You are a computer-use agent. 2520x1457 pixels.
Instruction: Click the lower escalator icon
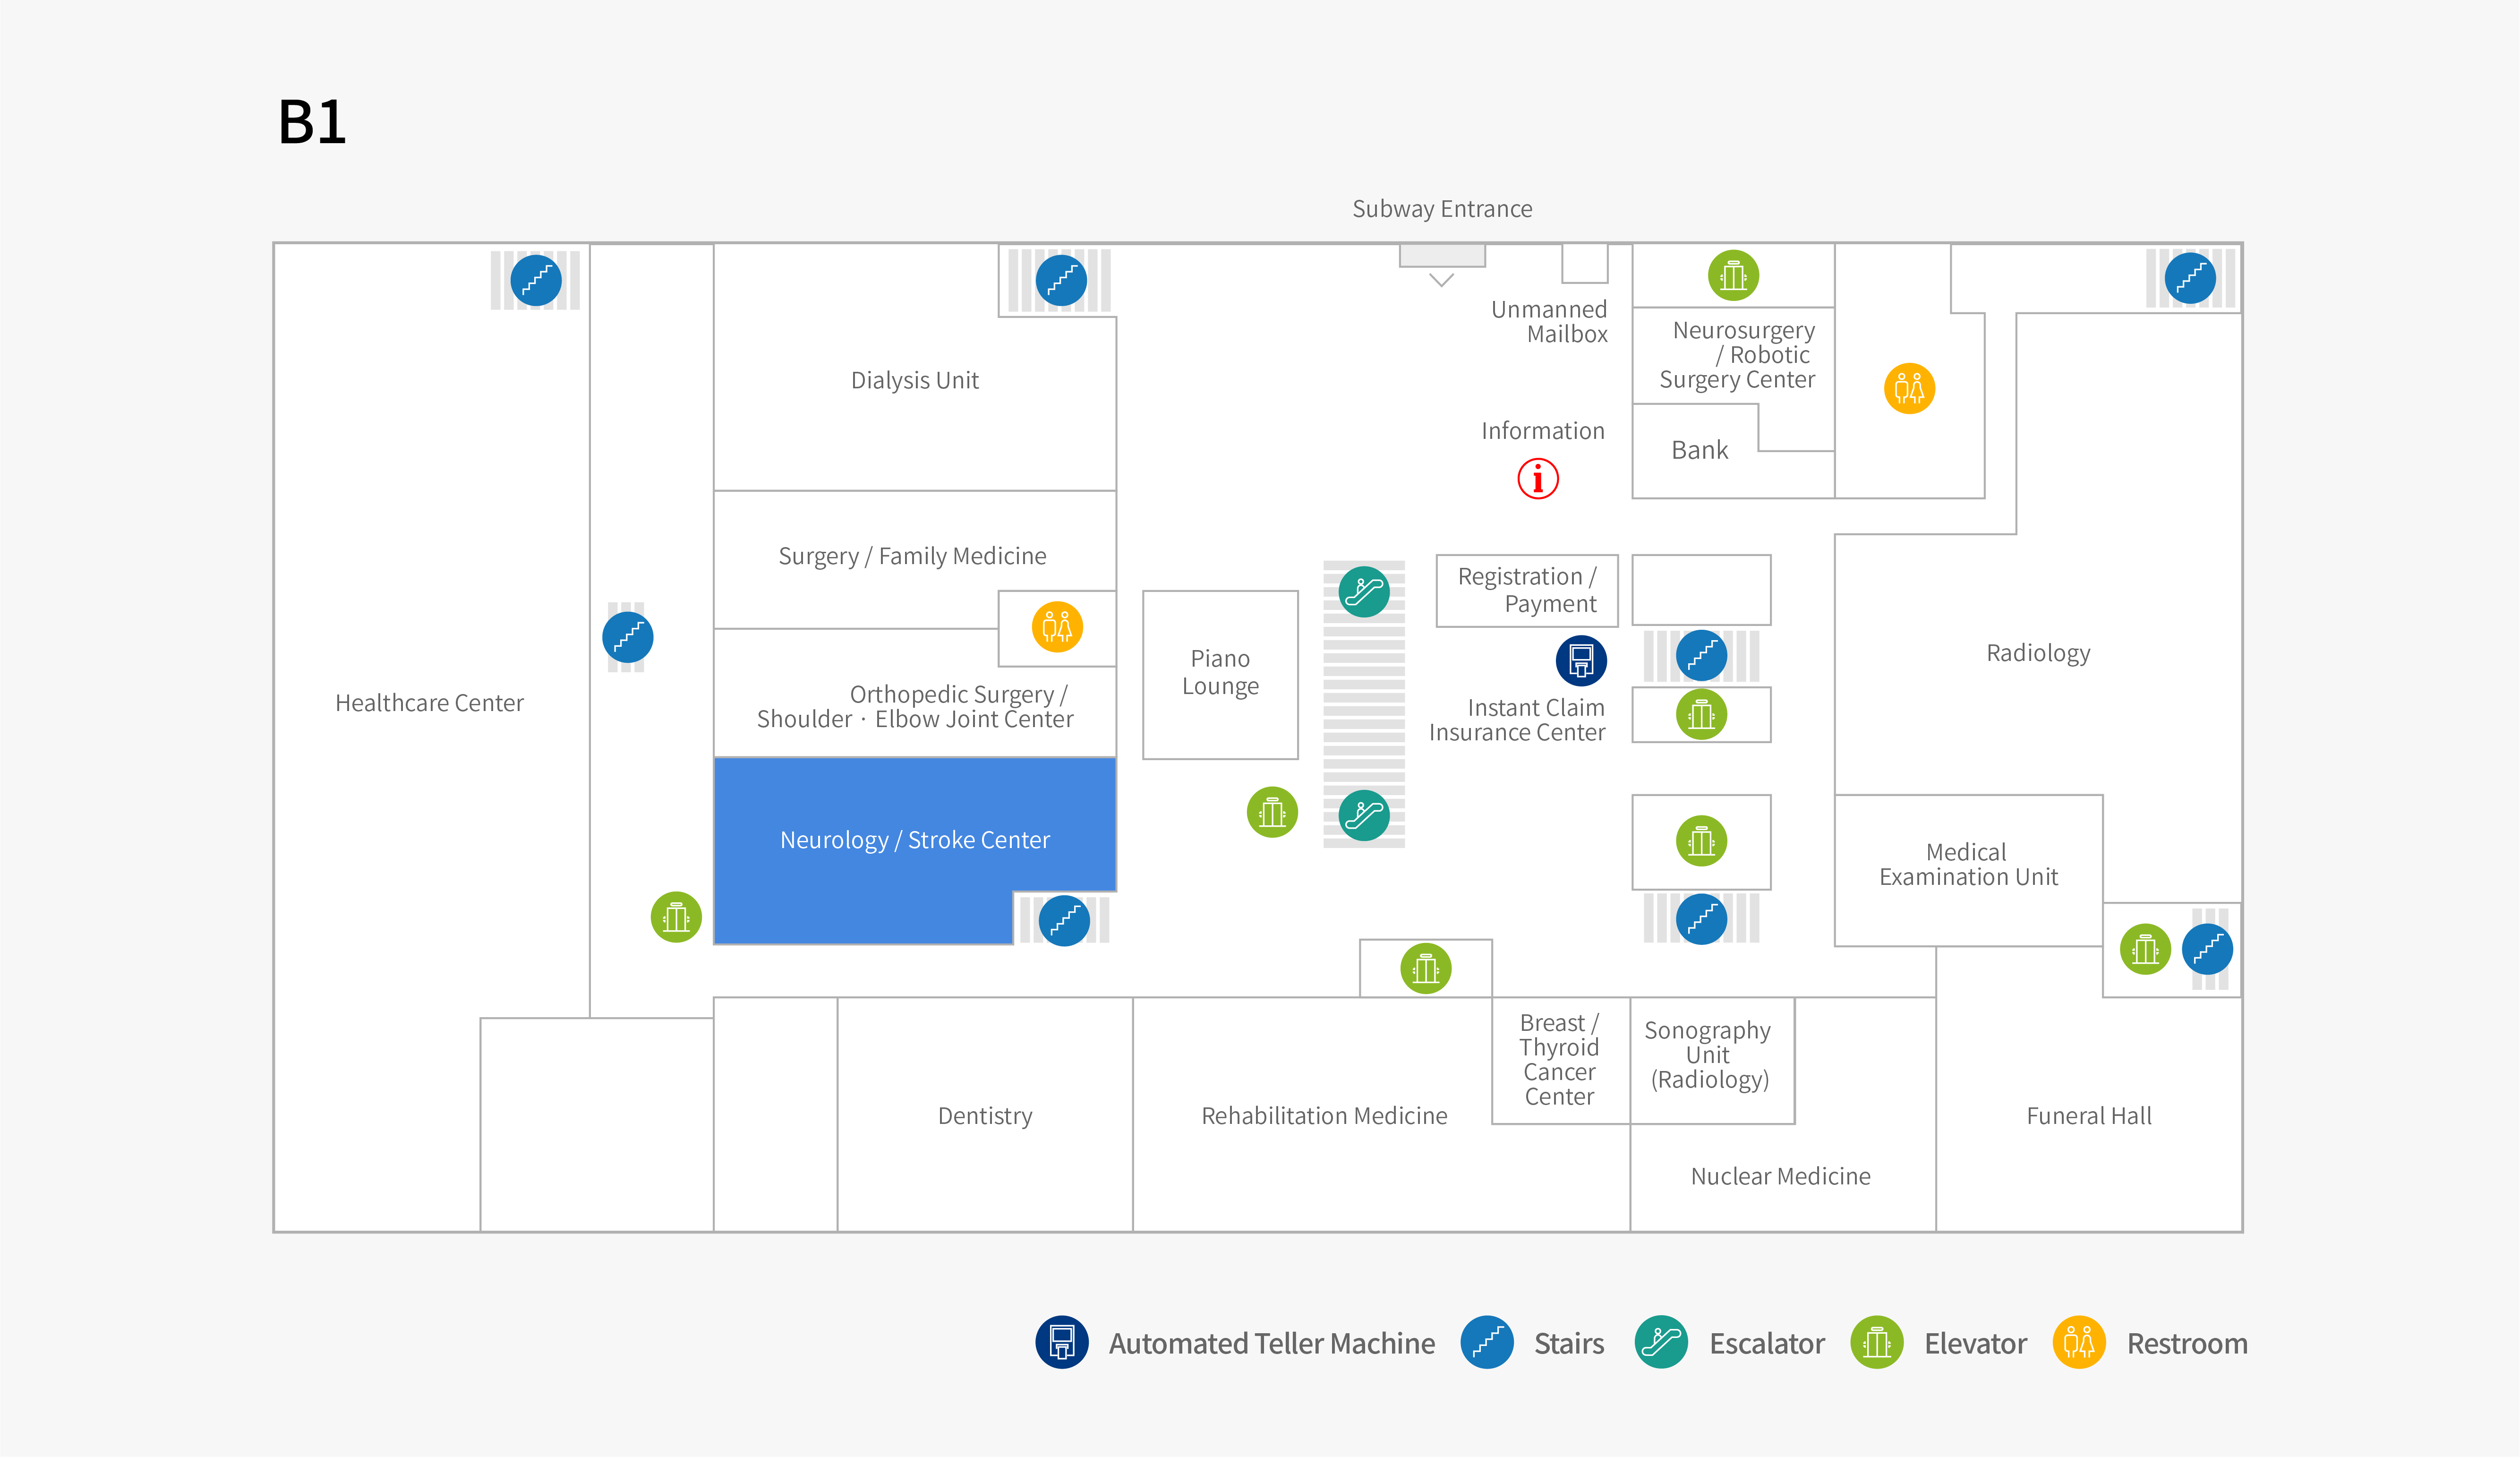pos(1364,815)
